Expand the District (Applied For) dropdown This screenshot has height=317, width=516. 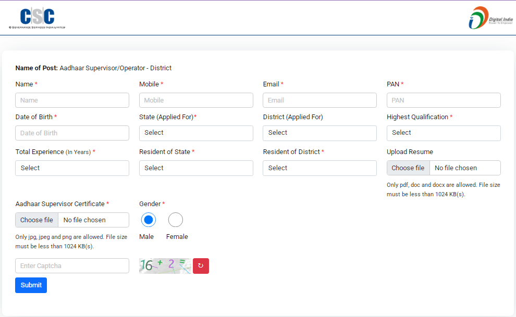320,133
